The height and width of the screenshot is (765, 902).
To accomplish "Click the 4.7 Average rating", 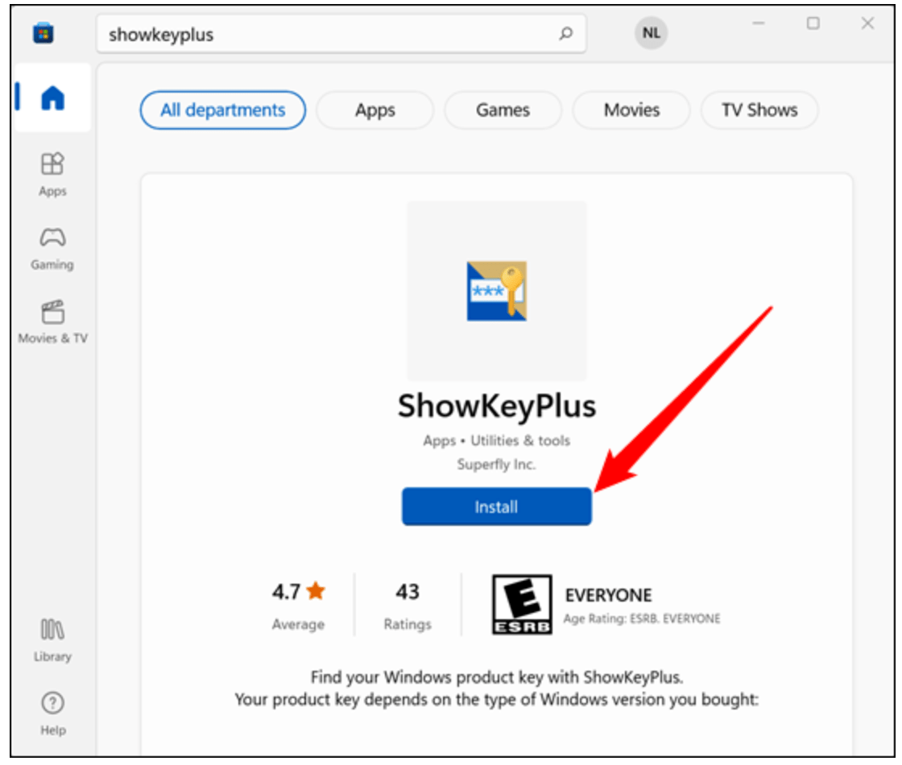I will pyautogui.click(x=299, y=606).
